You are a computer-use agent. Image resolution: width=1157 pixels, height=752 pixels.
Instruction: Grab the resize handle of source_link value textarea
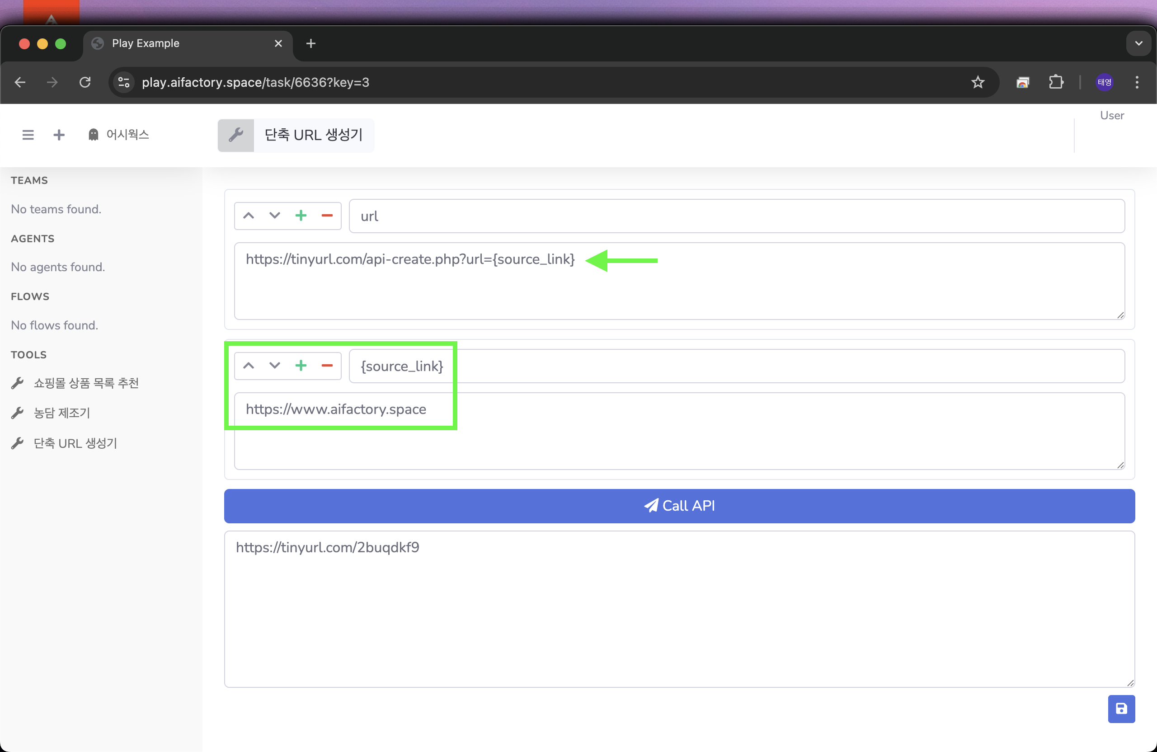point(1120,465)
